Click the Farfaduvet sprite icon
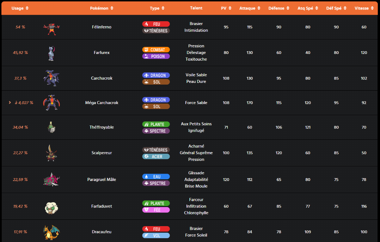This screenshot has width=380, height=242. tap(51, 206)
